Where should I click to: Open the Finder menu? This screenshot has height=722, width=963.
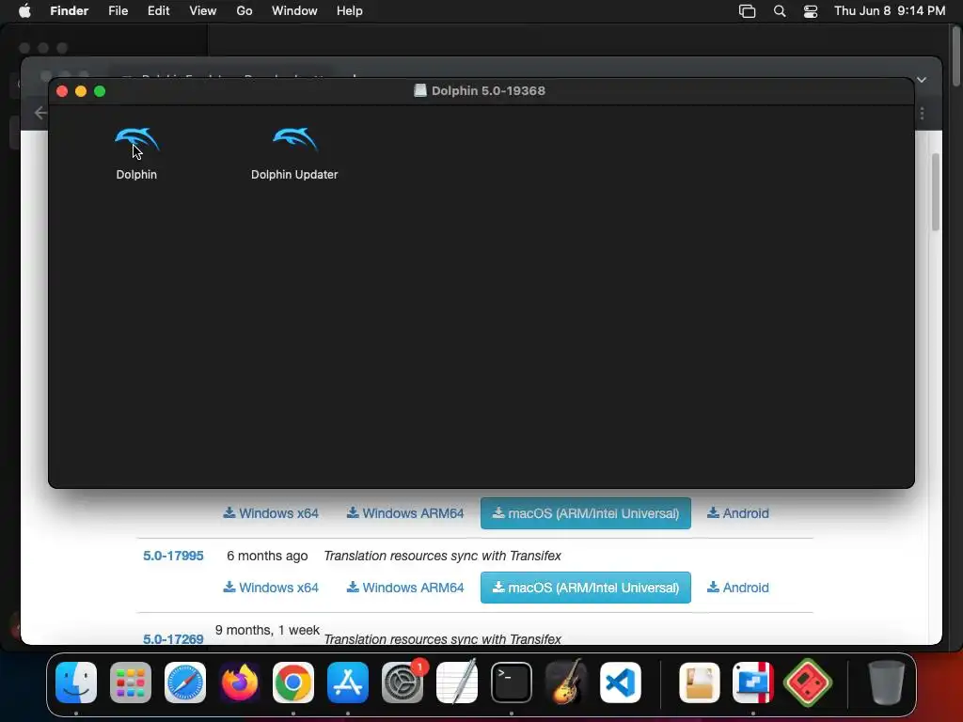(69, 11)
